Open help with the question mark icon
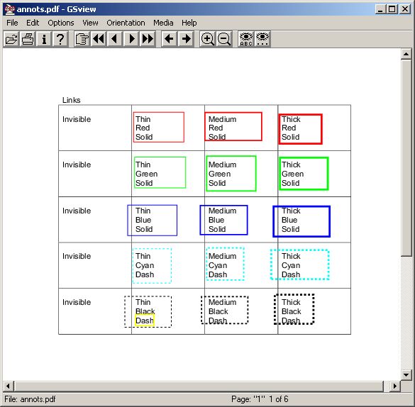This screenshot has width=415, height=407. pyautogui.click(x=60, y=39)
